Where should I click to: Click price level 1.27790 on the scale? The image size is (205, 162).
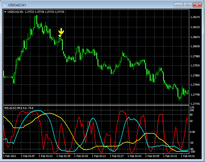195,94
